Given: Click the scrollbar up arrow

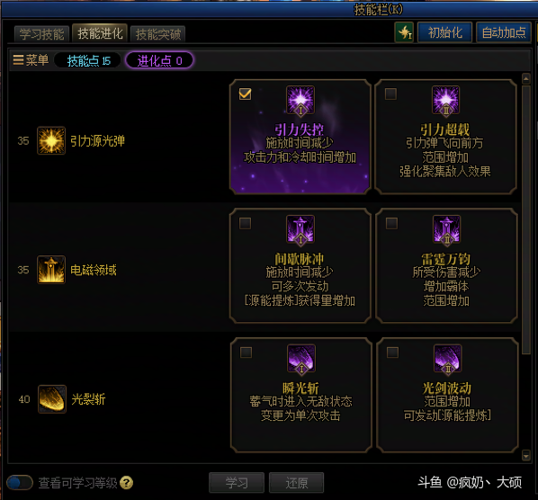Looking at the screenshot, I should [526, 79].
